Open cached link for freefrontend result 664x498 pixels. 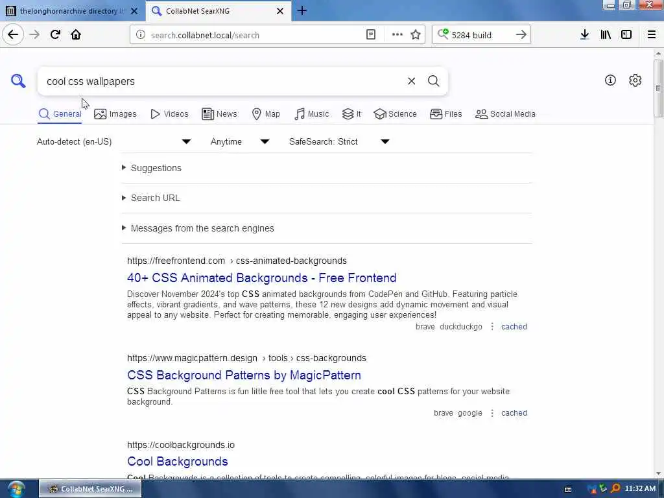coord(514,327)
